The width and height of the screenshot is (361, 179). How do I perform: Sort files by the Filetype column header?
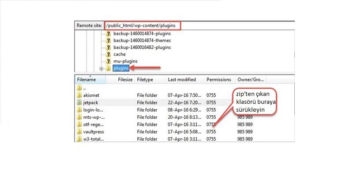(x=150, y=80)
